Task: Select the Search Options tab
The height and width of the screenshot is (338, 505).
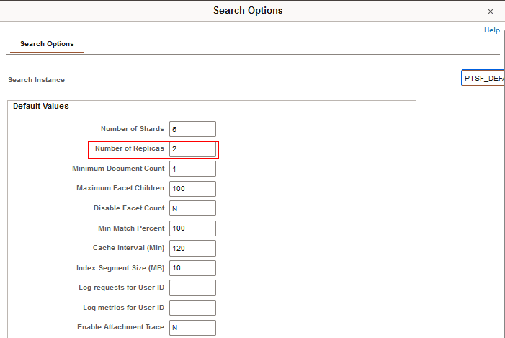Action: click(x=47, y=44)
